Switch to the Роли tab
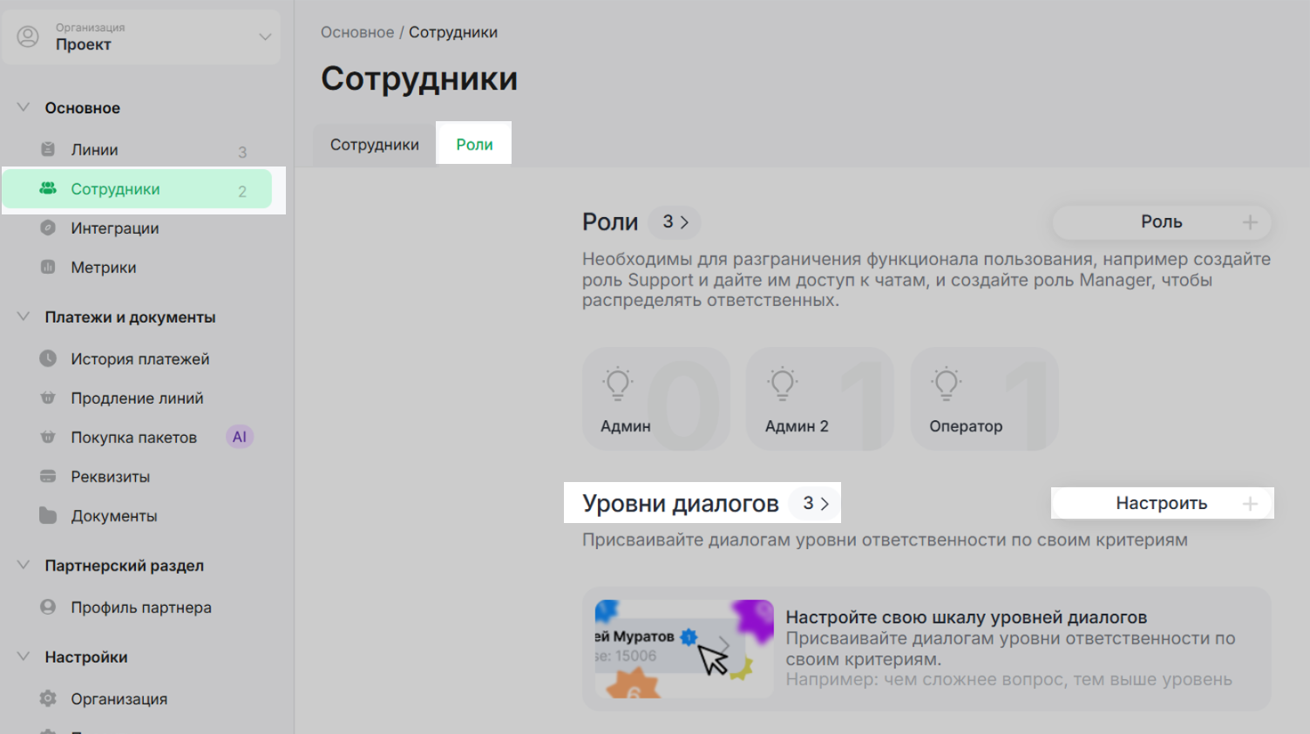Viewport: 1310px width, 734px height. coord(474,145)
